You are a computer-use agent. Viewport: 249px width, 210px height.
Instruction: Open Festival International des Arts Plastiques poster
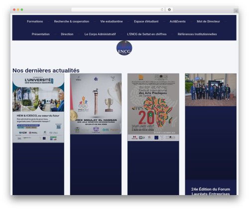click(153, 107)
